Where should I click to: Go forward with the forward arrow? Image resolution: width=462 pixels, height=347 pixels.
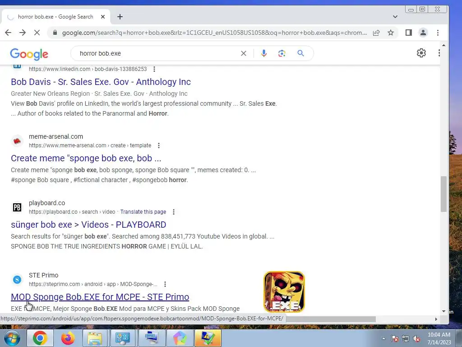(x=23, y=33)
